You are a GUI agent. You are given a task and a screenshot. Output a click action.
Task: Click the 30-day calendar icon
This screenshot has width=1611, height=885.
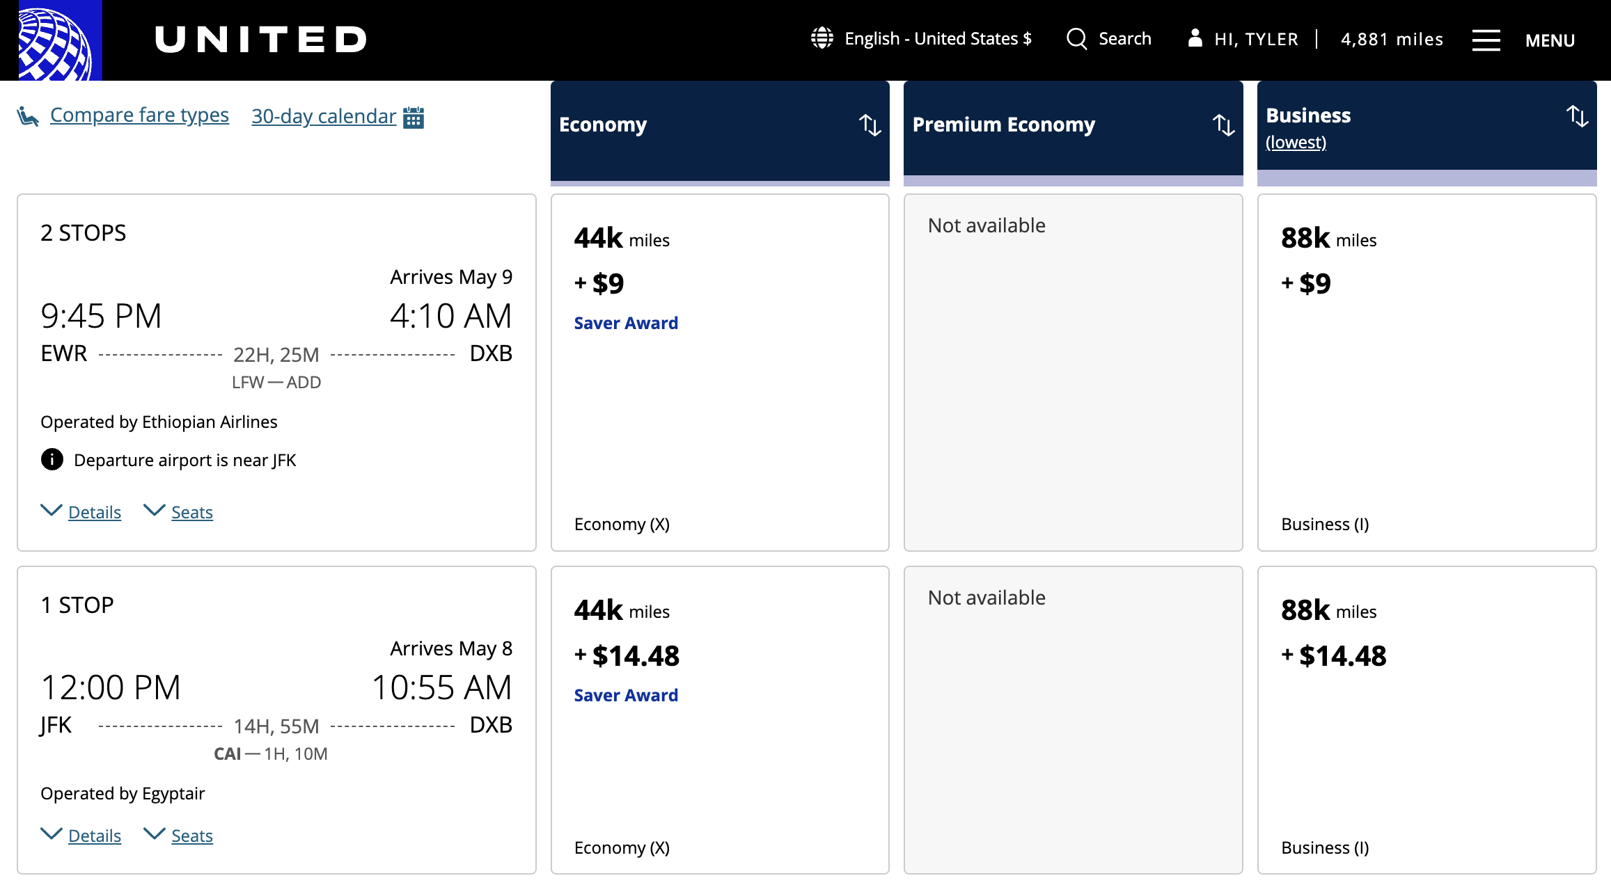tap(414, 117)
